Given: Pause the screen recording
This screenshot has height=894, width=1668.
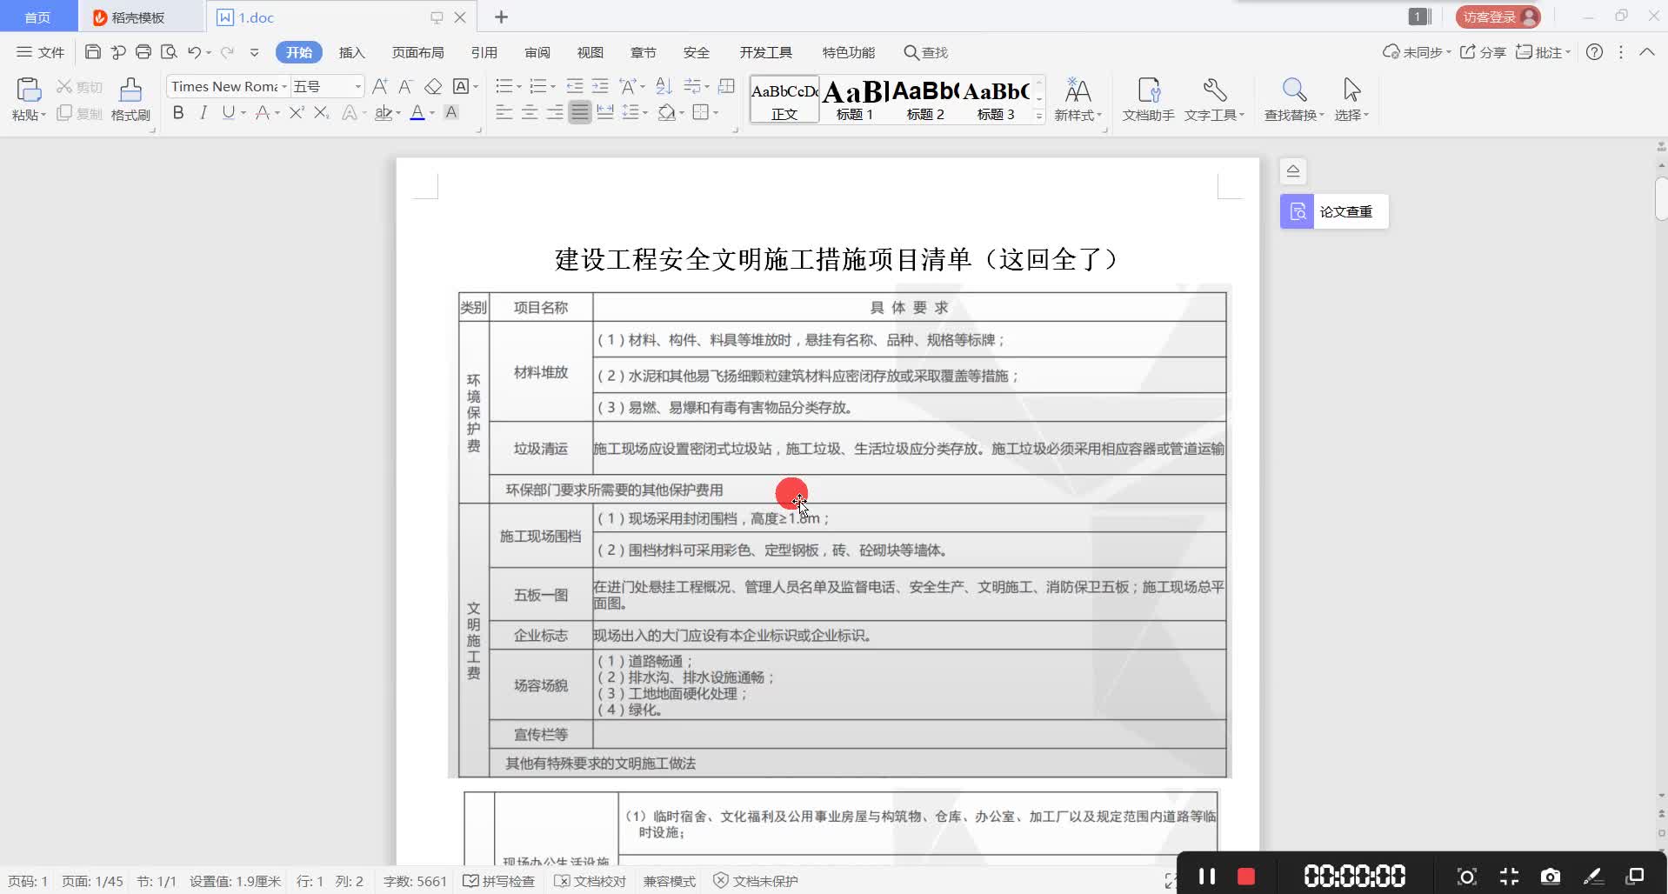Looking at the screenshot, I should click(x=1206, y=876).
